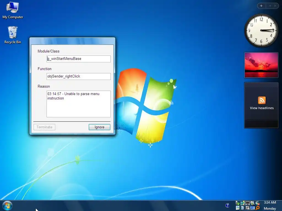
Task: Click the Function label in the dialog
Action: click(x=44, y=69)
